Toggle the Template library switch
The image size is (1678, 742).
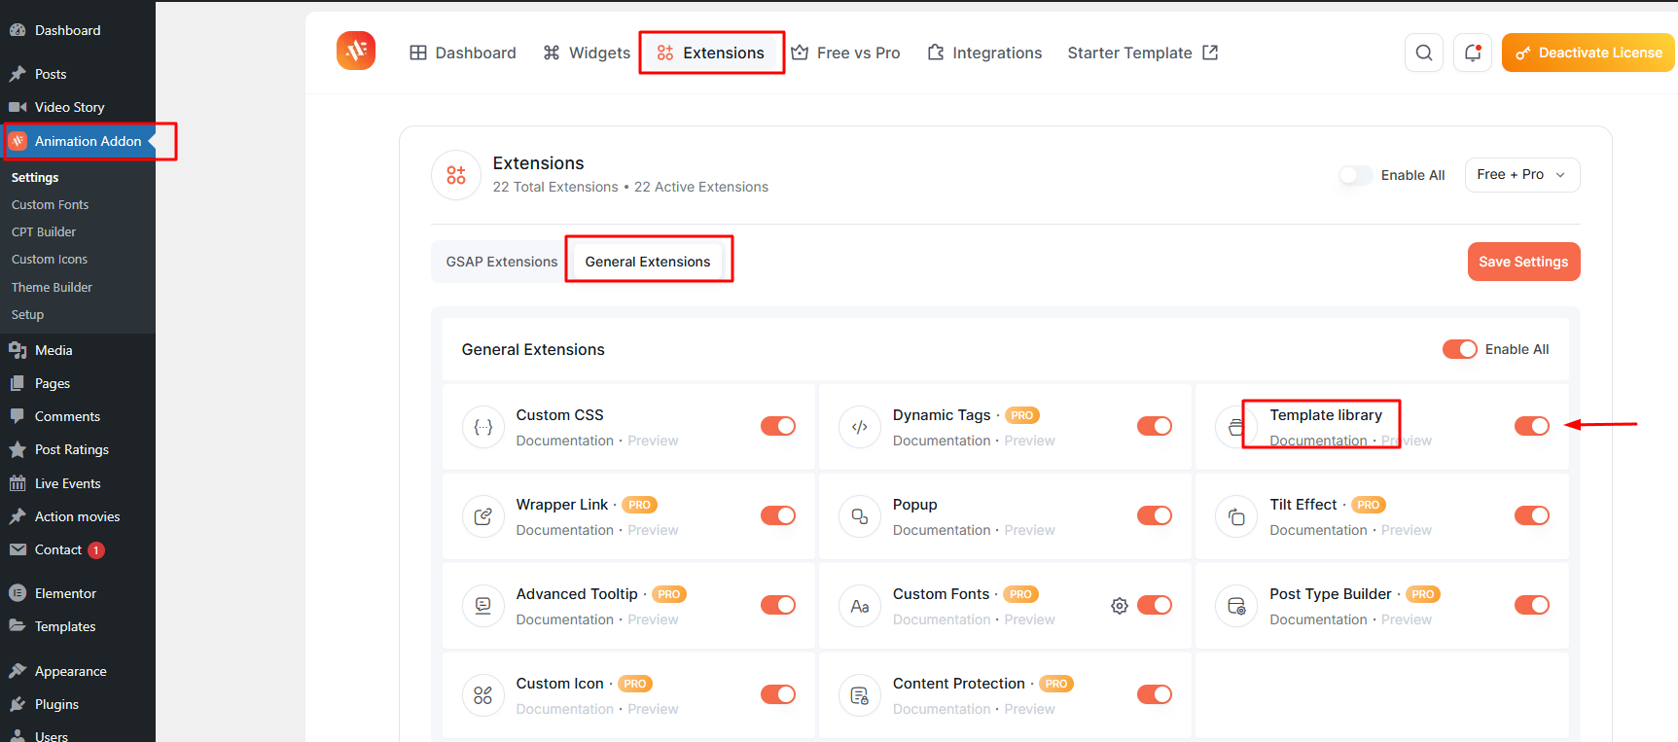[x=1532, y=426]
